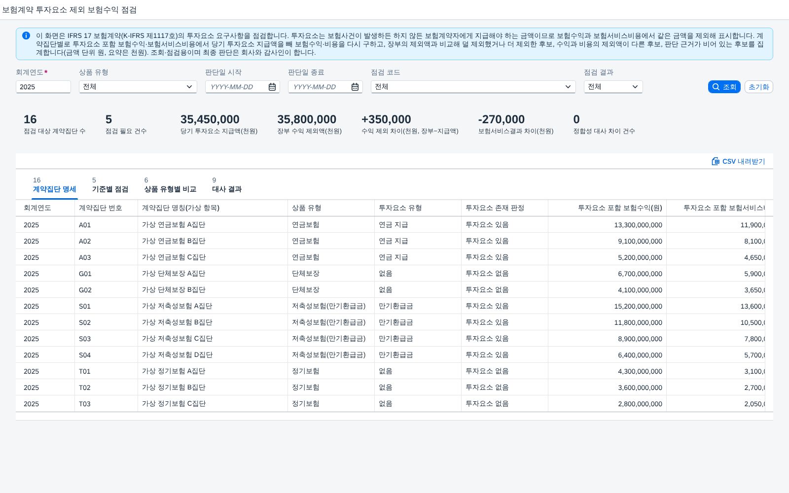Screen dimensions: 789x493
Task: Open the 판단일 종료 calendar picker
Action: (x=355, y=87)
